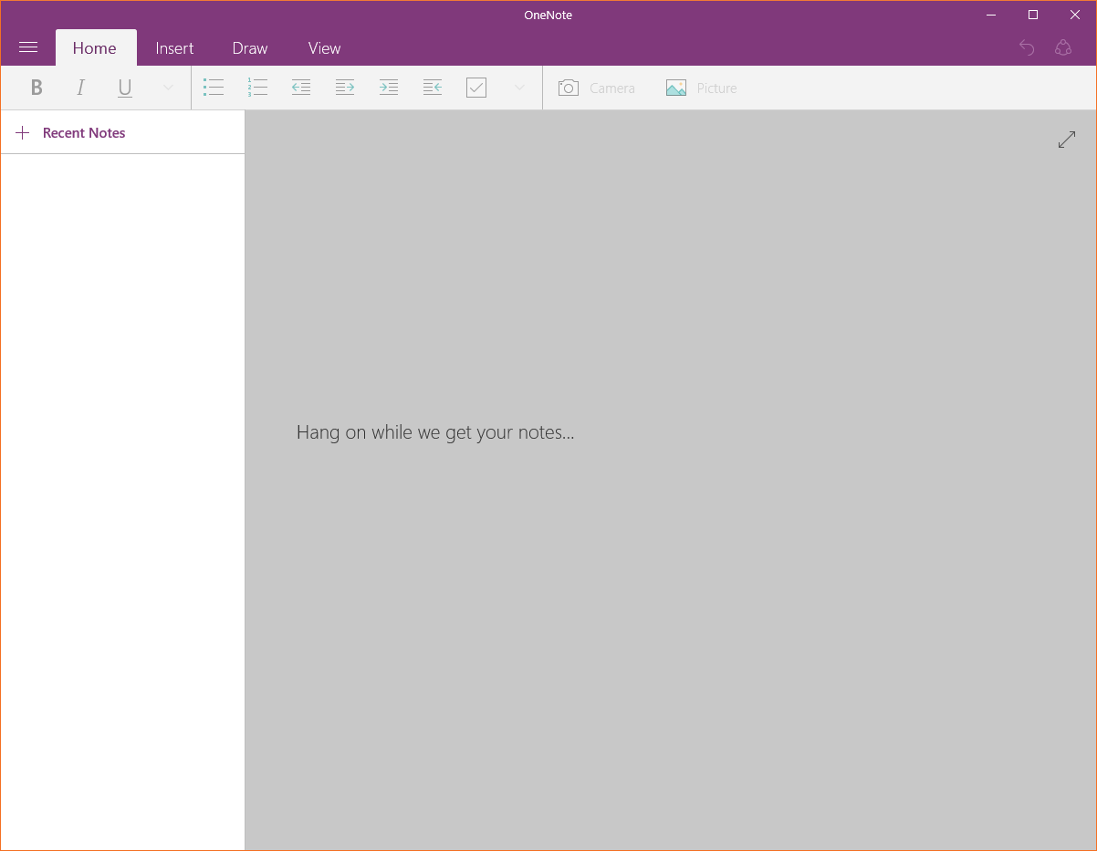Toggle italic text formatting
Screen dimensions: 1097x851
pyautogui.click(x=80, y=88)
